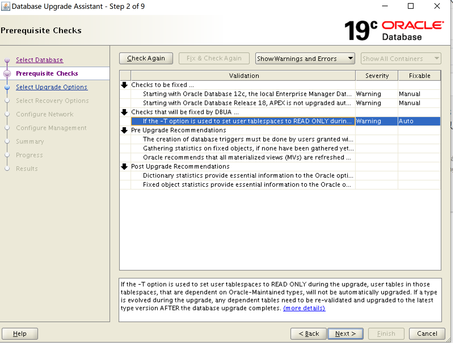
Task: Click the Check Again button
Action: (146, 58)
